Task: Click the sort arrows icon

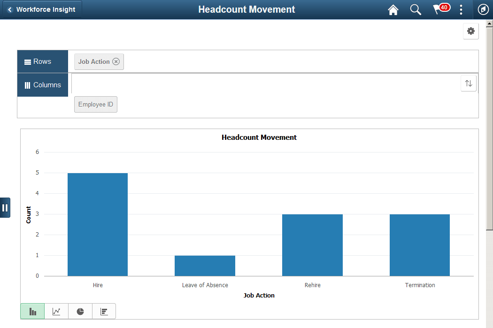Action: pyautogui.click(x=468, y=83)
